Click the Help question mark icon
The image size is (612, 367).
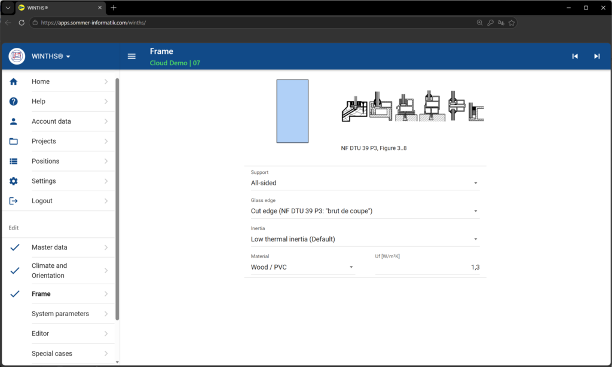(x=14, y=102)
